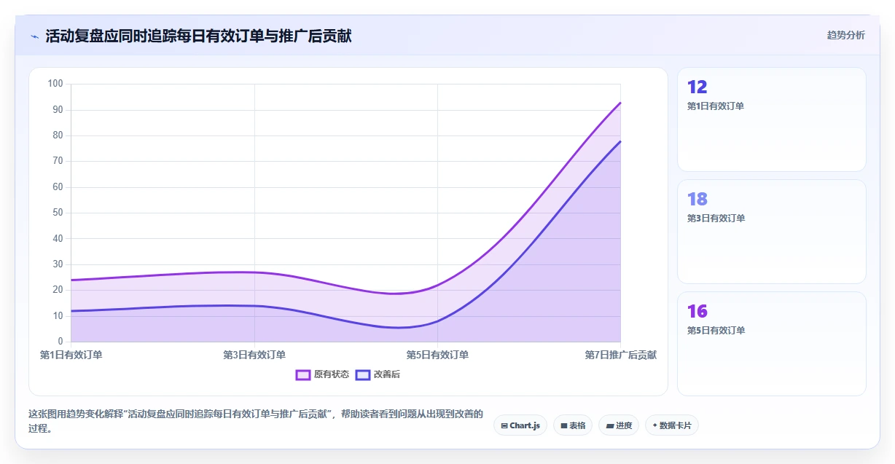The width and height of the screenshot is (895, 464).
Task: Click the x-axis label 第3日有效订单
Action: click(x=254, y=355)
